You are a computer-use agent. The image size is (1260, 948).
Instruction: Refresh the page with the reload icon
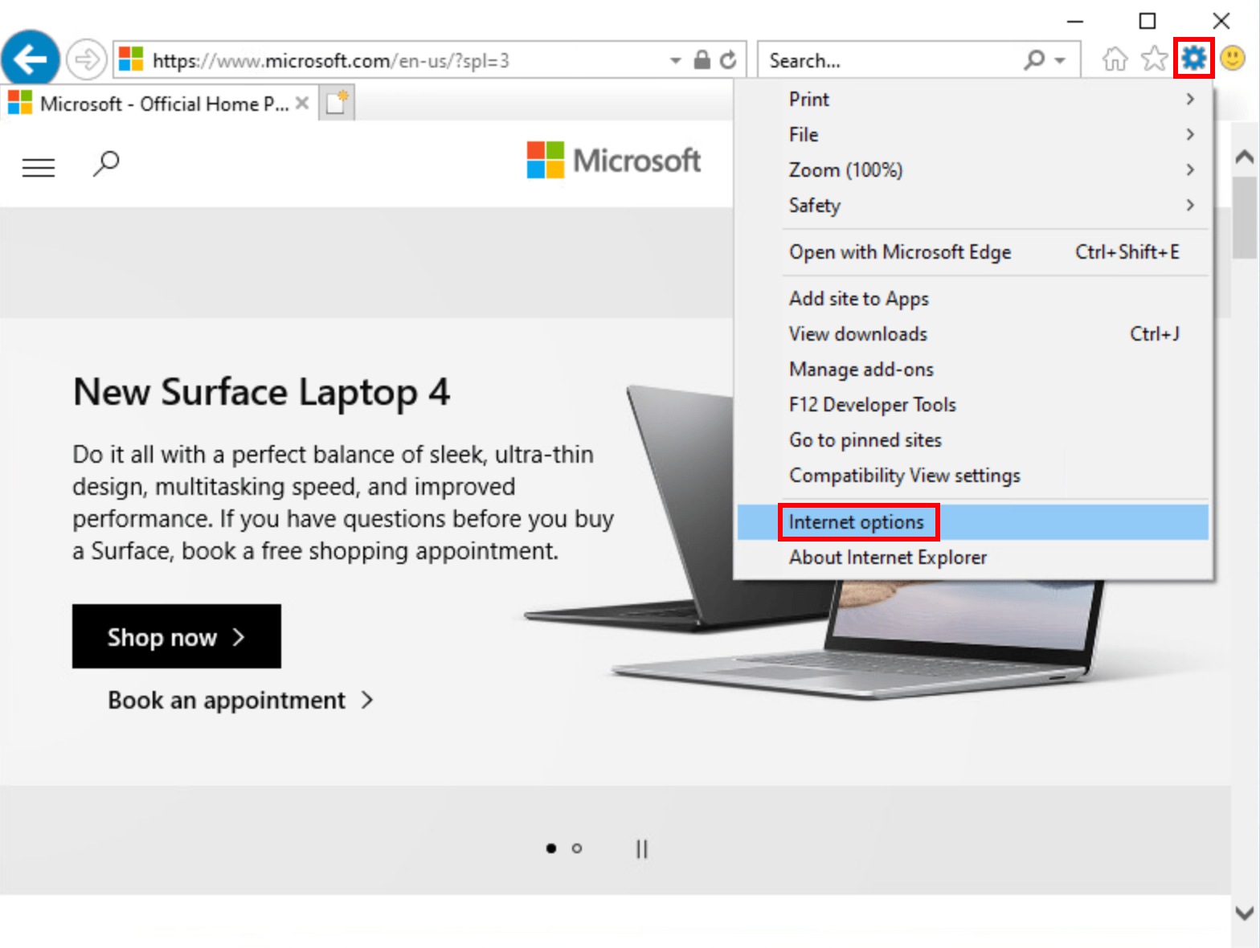[728, 60]
